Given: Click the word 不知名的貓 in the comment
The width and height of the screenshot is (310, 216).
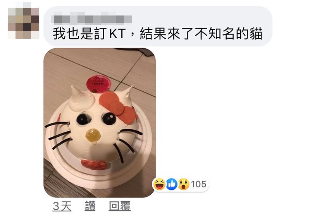Looking at the screenshot, I should (229, 34).
